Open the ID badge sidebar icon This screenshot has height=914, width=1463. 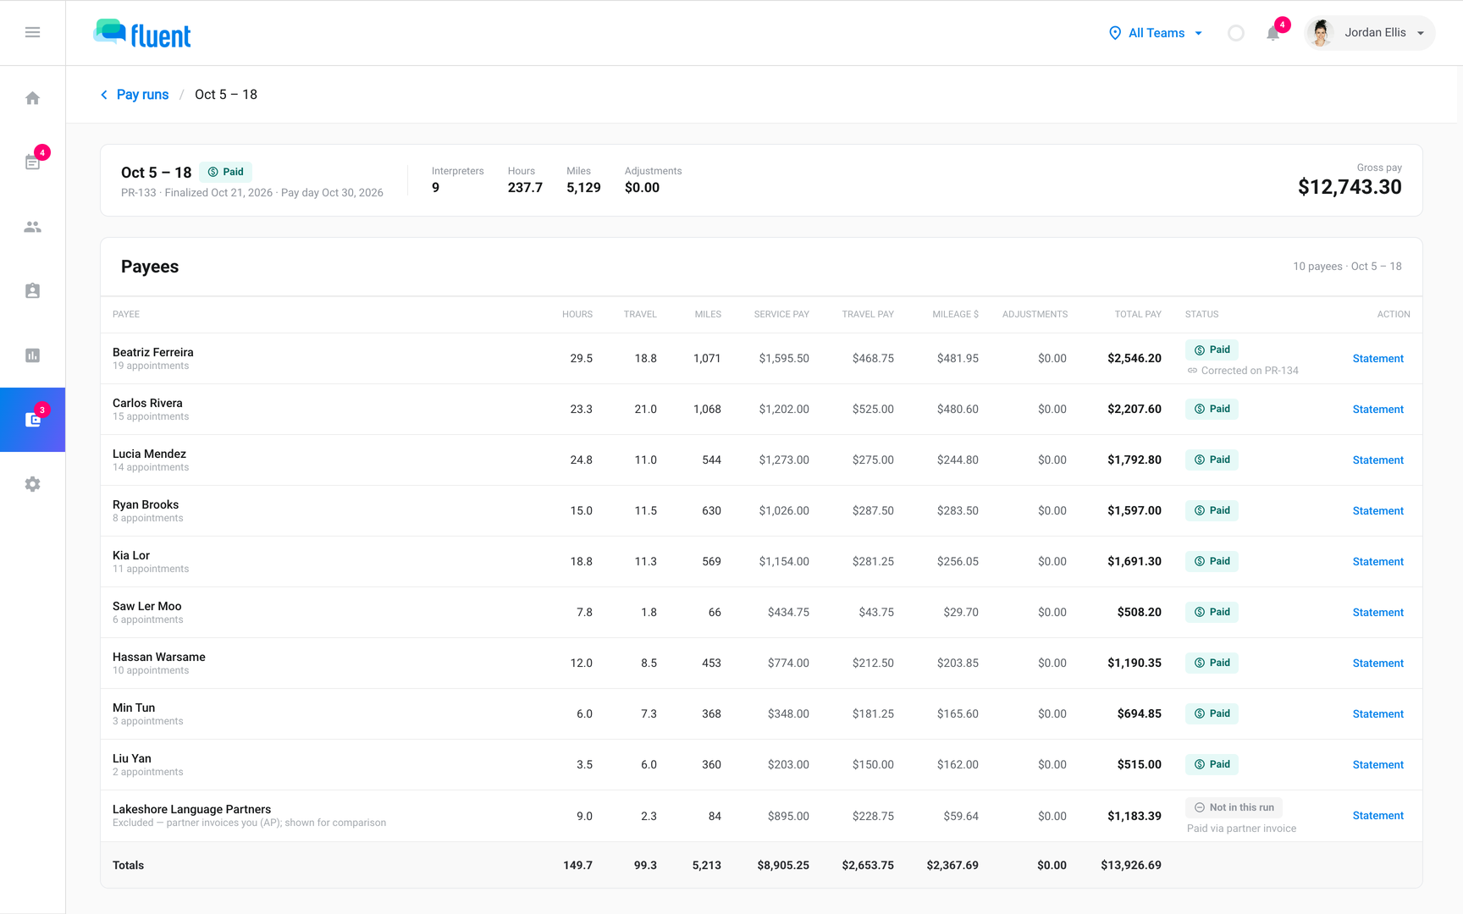click(32, 291)
